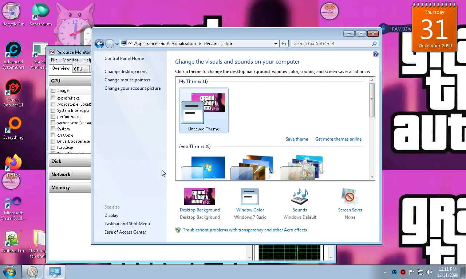Open the Monitor menu in Resource Monitor

click(70, 60)
